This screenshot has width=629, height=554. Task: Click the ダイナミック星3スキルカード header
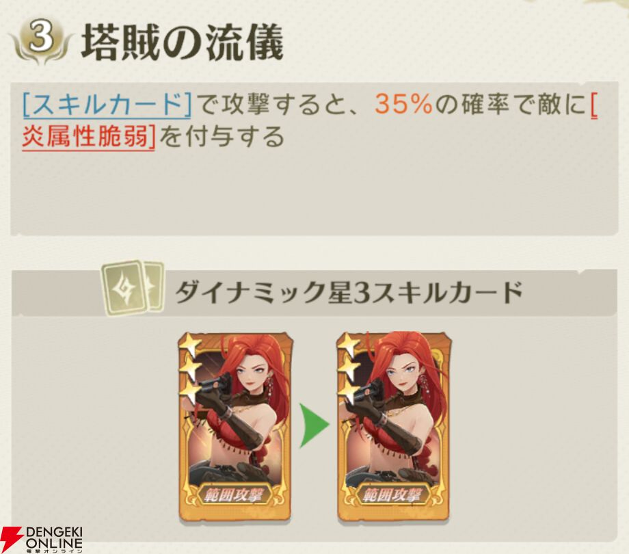pos(349,292)
